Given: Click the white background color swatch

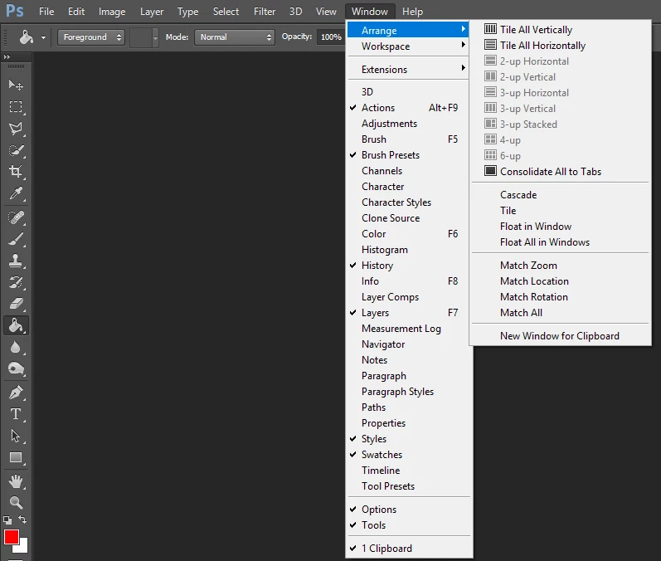Looking at the screenshot, I should (22, 548).
